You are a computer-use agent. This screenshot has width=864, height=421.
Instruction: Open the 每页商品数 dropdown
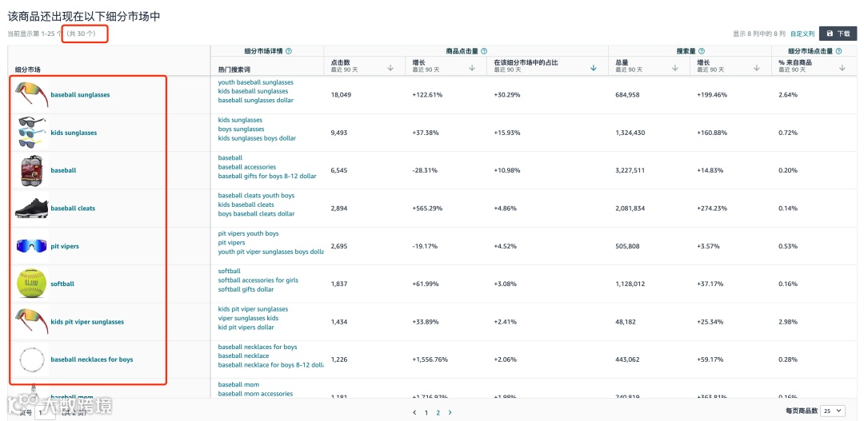click(x=832, y=411)
